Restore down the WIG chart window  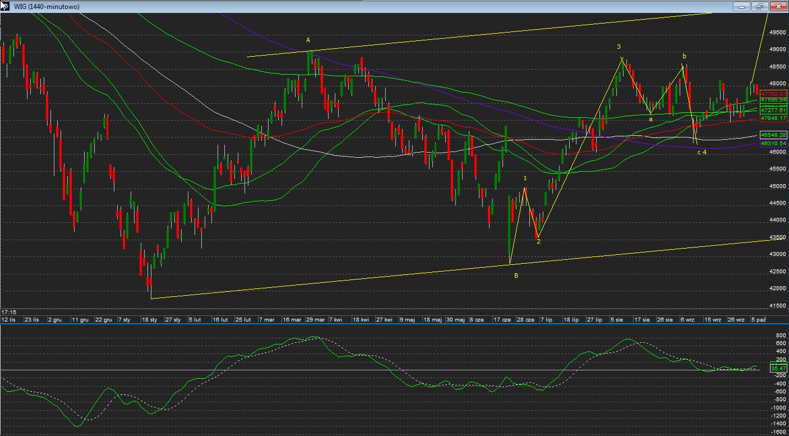point(760,6)
